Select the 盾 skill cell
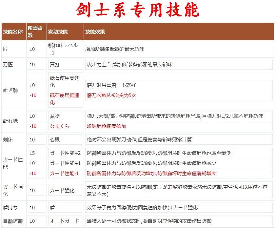This screenshot has width=276, height=229. (x=65, y=207)
